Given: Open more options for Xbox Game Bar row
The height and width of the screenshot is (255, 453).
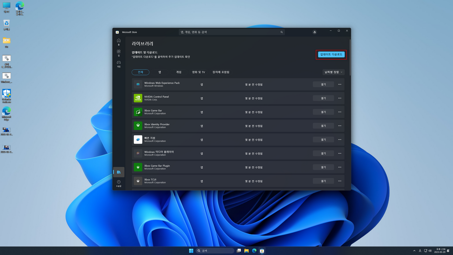Looking at the screenshot, I should tap(339, 112).
